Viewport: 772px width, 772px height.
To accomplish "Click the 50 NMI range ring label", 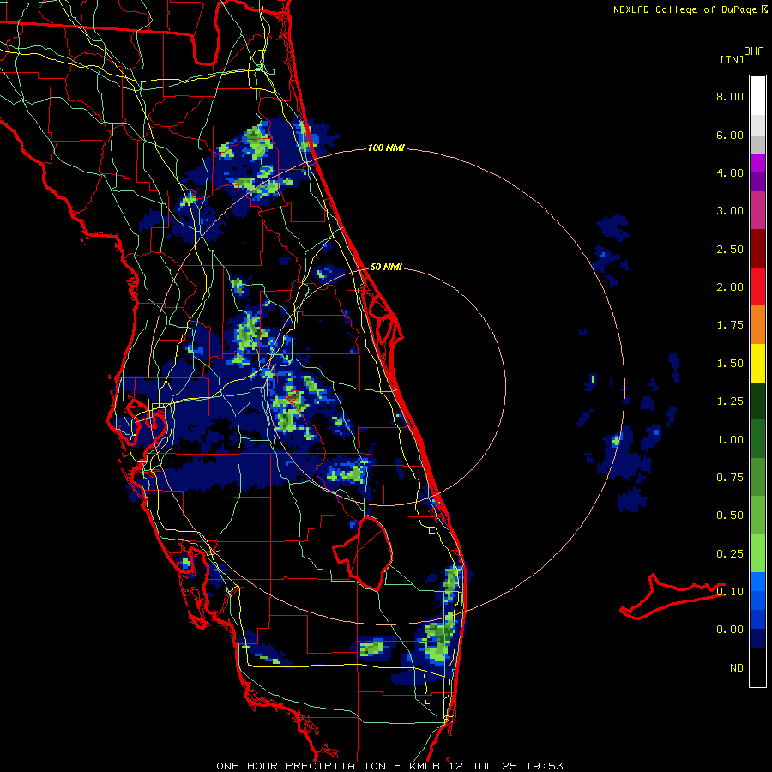I will tap(386, 267).
